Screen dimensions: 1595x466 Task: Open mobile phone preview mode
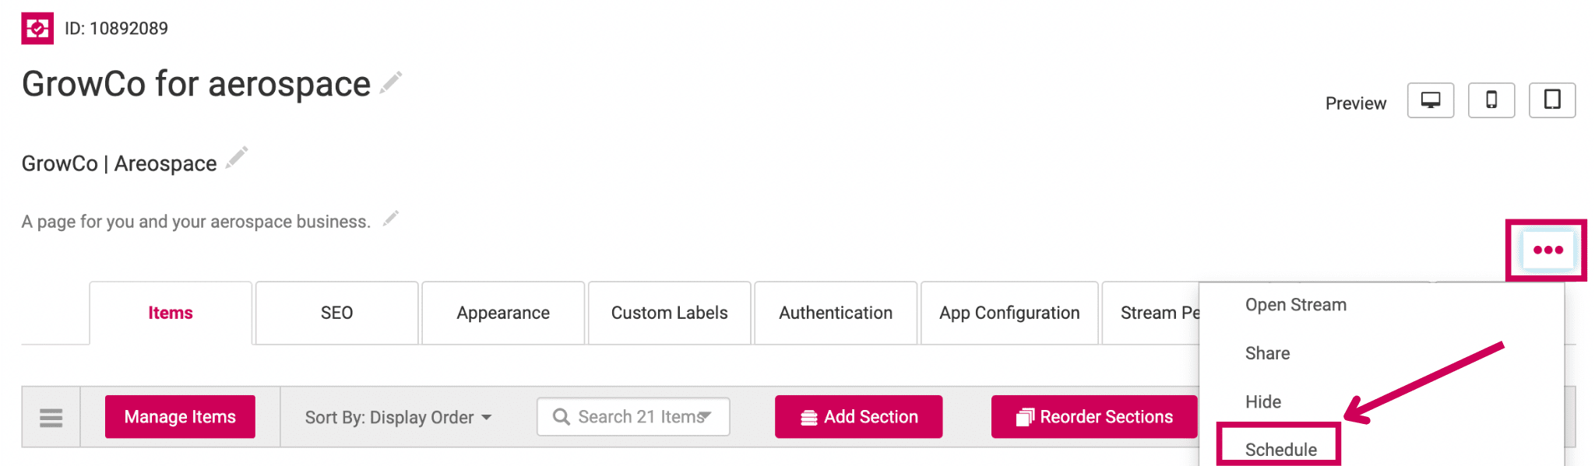click(x=1491, y=100)
